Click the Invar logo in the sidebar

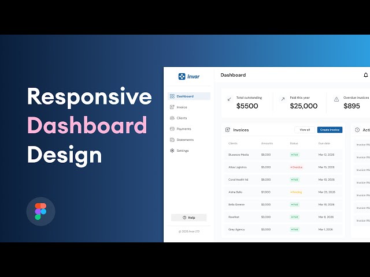coord(189,77)
